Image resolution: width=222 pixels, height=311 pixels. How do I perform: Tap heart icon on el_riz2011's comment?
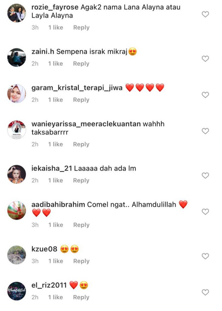205,292
